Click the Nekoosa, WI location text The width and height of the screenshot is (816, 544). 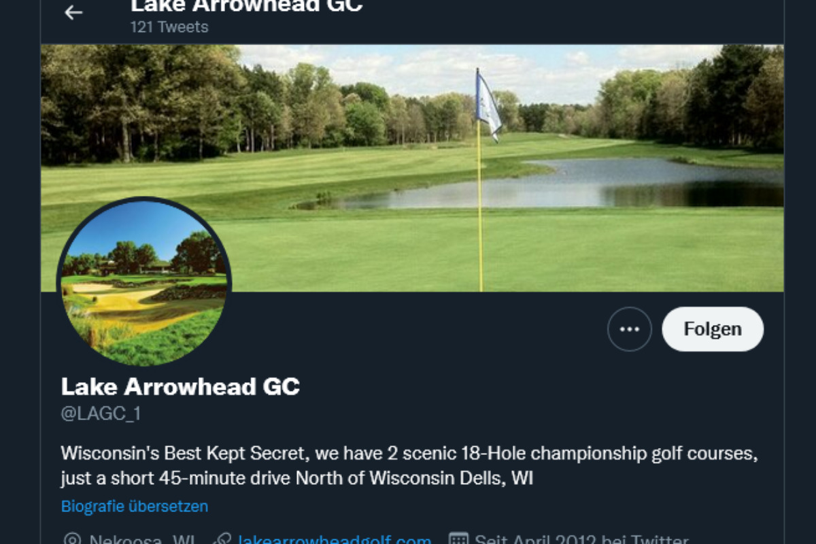click(x=142, y=540)
